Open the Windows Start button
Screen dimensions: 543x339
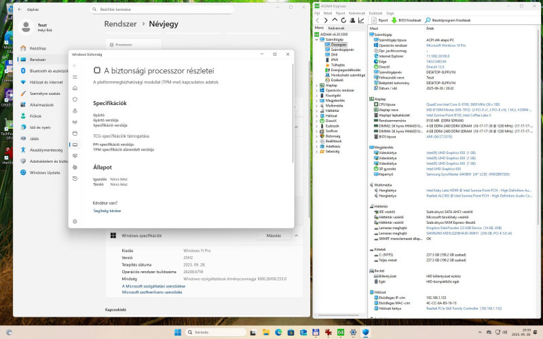tap(178, 332)
